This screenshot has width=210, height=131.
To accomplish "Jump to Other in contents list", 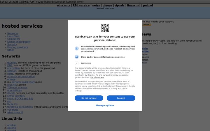I will [x=10, y=50].
